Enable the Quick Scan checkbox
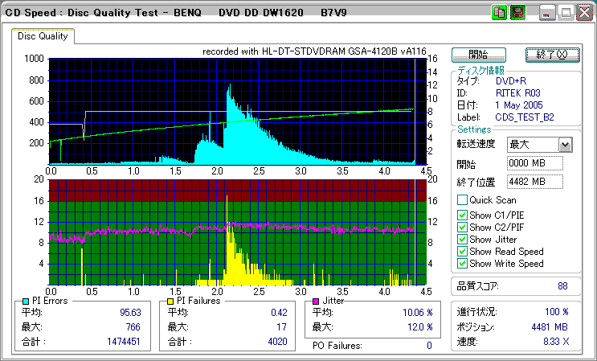Image resolution: width=597 pixels, height=361 pixels. coord(462,200)
